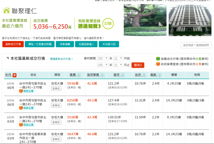The image size is (214, 144).
Task: Sort table by 屋齡 column arrows
Action: [160, 75]
